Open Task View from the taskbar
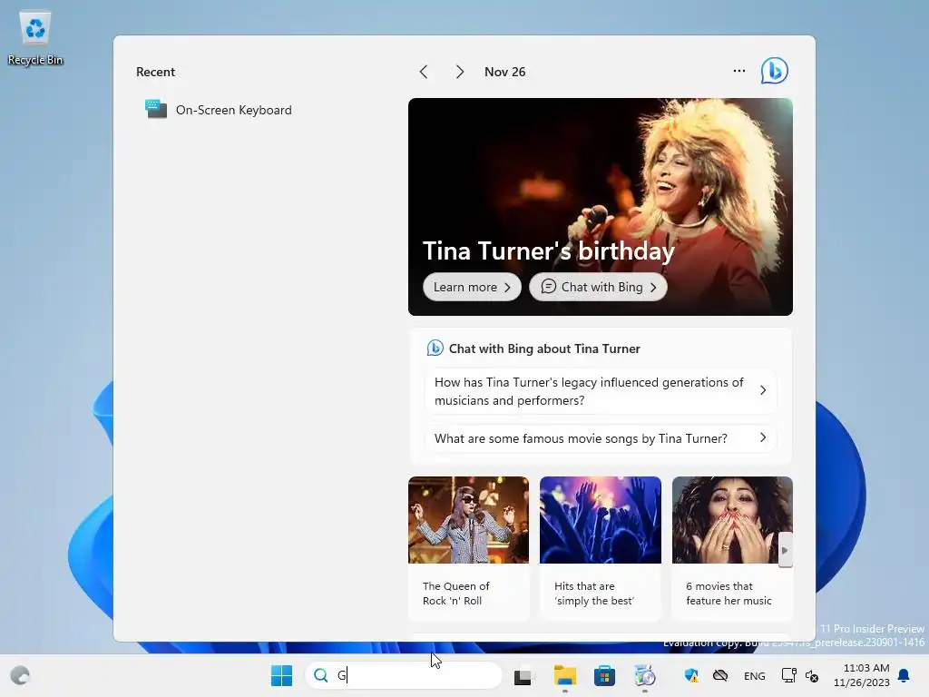The image size is (929, 697). pos(523,675)
